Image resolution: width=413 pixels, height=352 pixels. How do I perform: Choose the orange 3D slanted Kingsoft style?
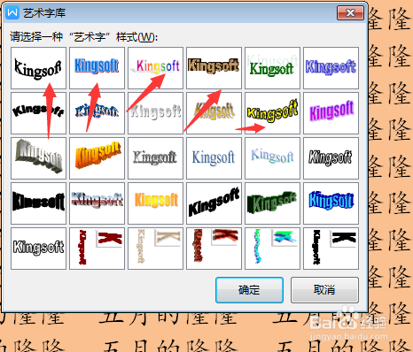(97, 158)
